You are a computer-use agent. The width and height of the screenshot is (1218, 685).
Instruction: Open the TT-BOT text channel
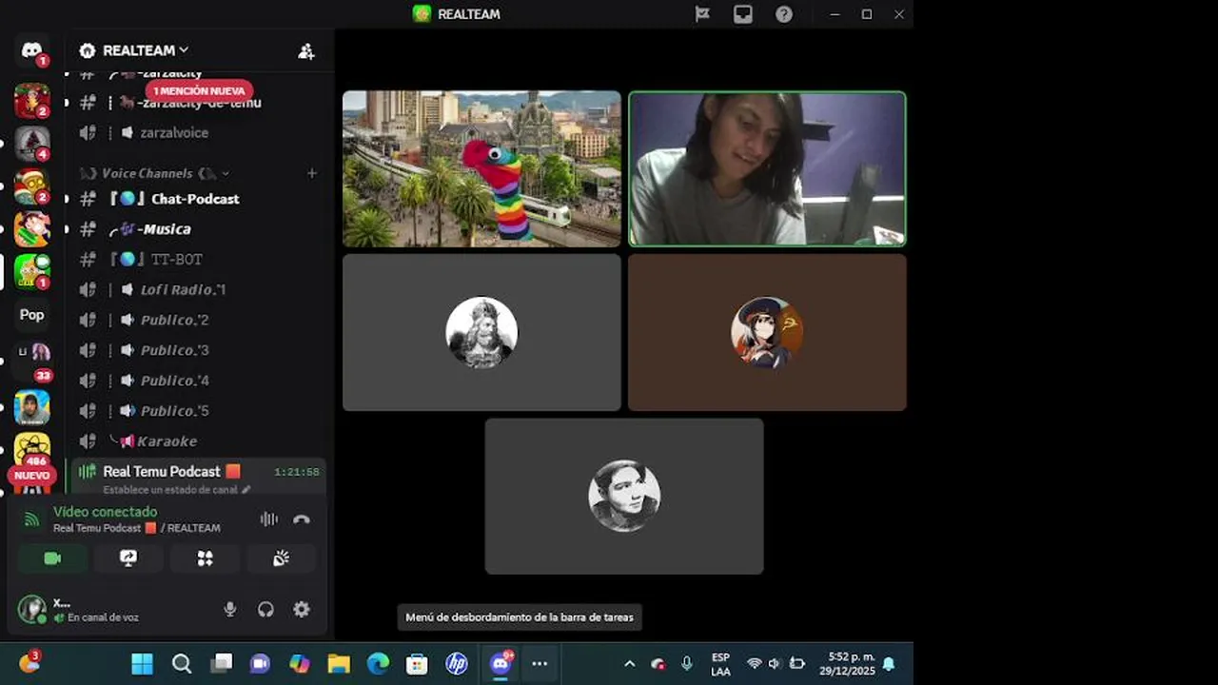coord(197,259)
